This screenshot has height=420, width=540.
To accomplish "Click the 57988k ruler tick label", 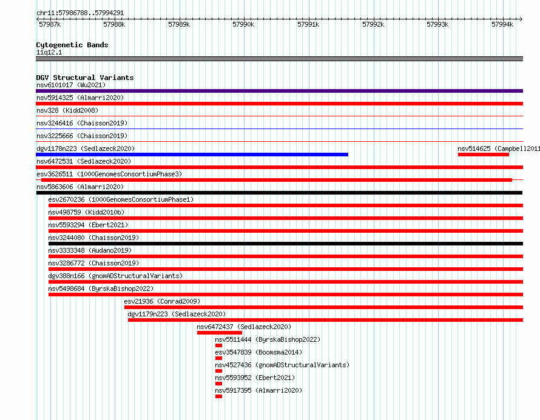I will (x=114, y=24).
